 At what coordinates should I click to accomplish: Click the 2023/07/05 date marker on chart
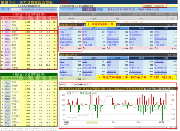click(92, 122)
